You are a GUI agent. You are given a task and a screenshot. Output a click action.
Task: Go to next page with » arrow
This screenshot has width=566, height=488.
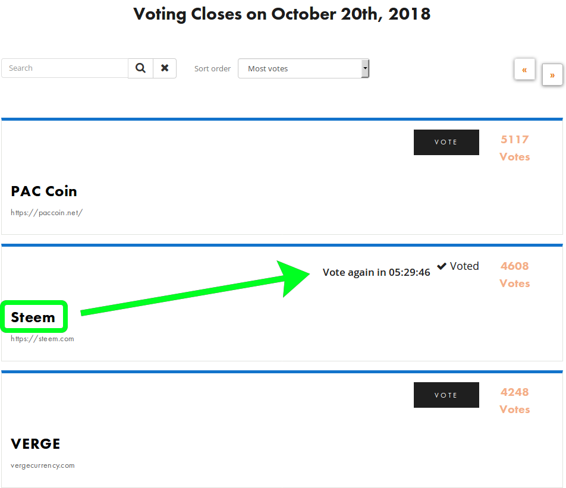coord(552,75)
